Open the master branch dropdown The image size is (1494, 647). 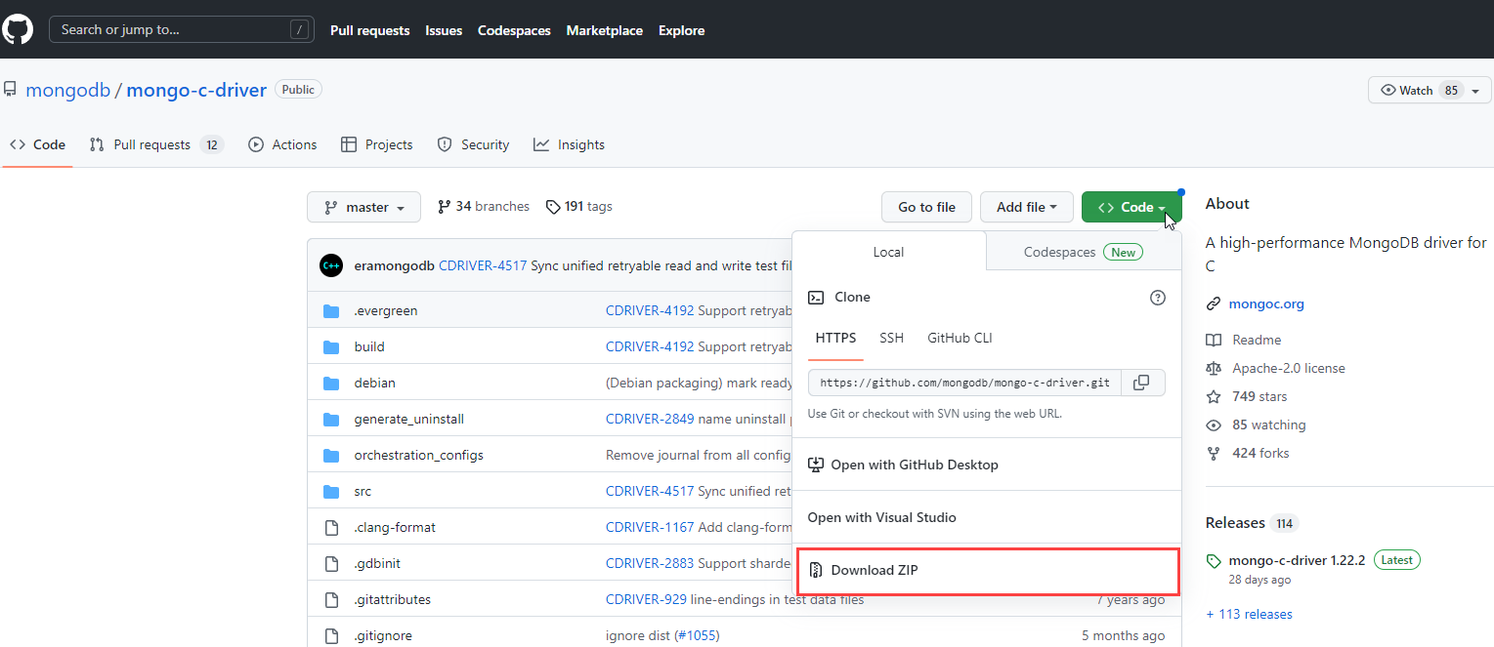[x=363, y=207]
